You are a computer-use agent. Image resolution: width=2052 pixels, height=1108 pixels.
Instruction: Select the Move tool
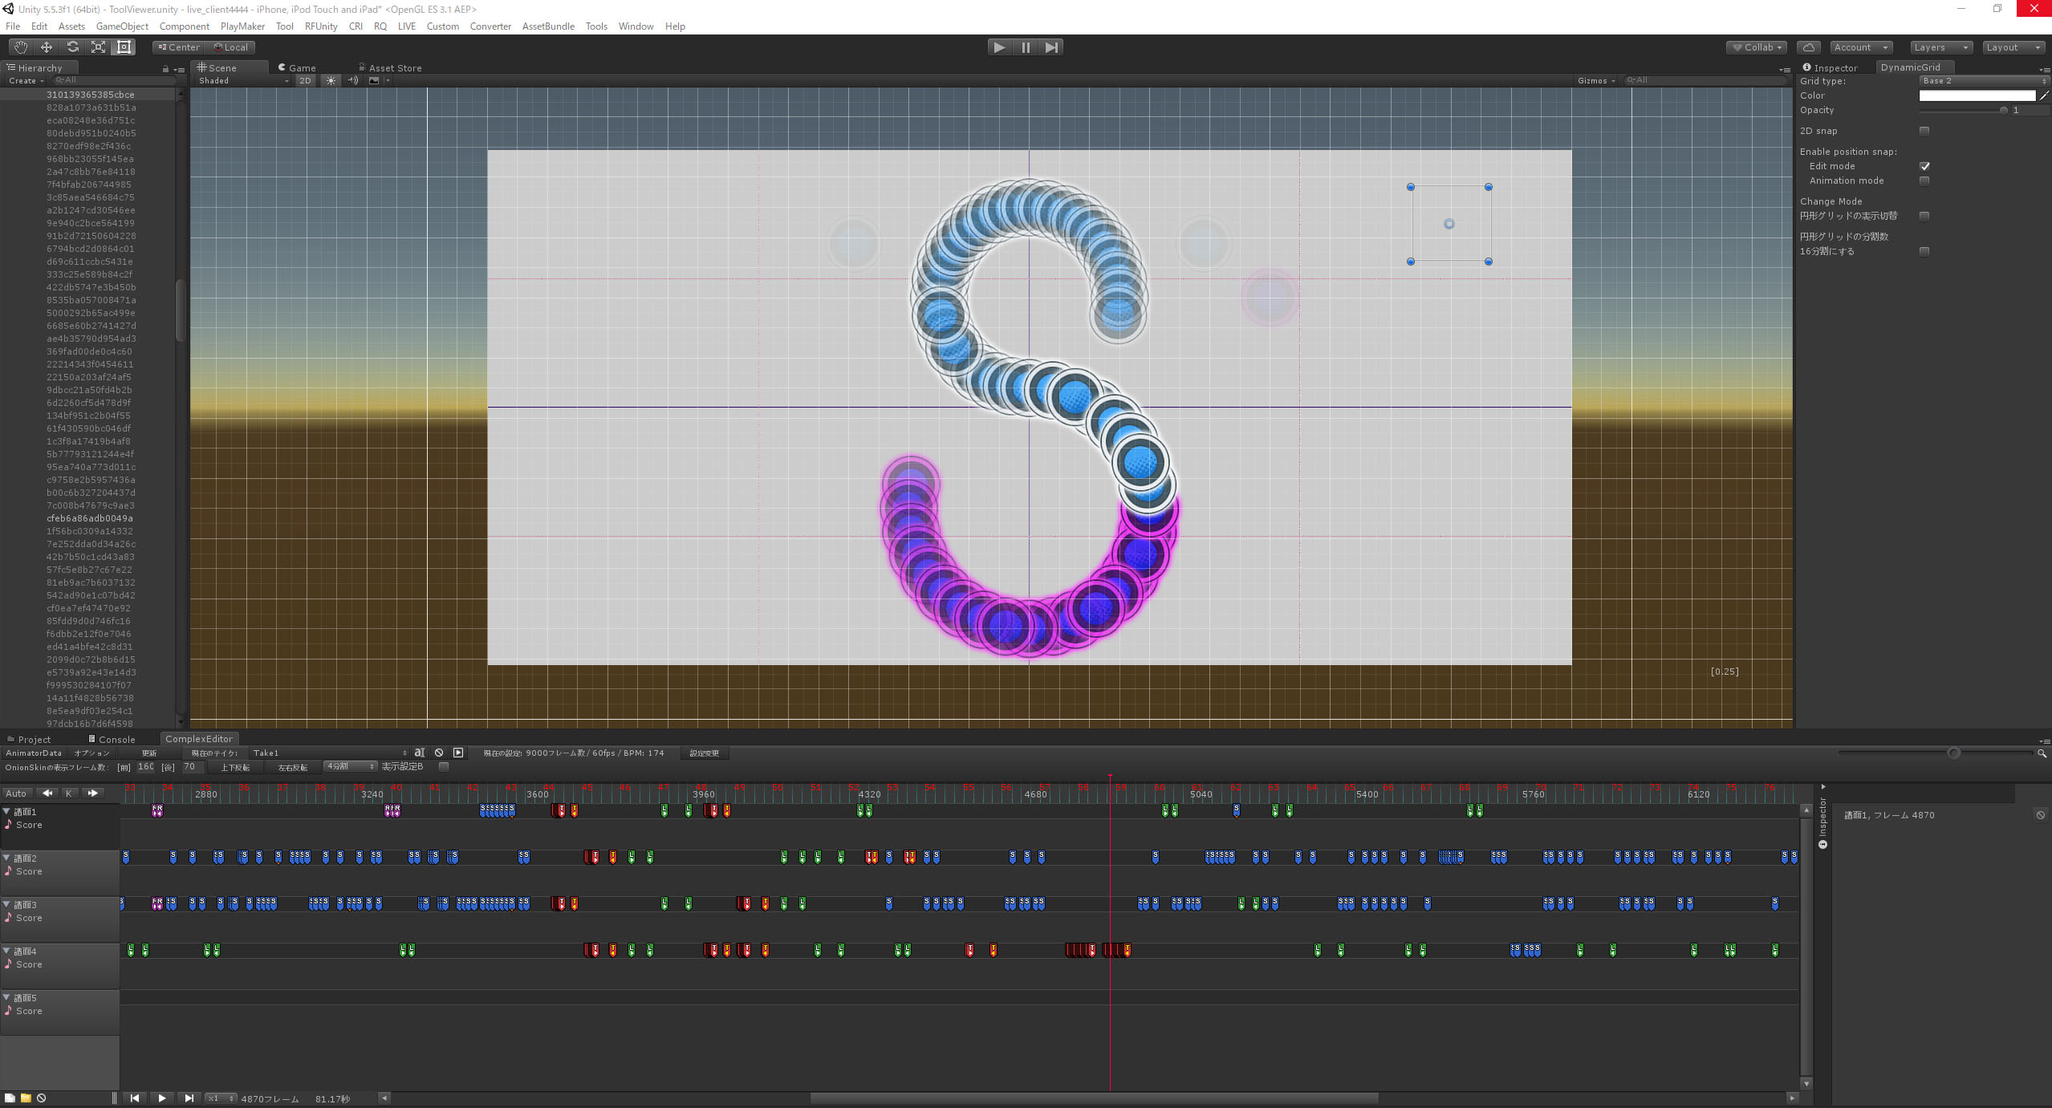[47, 47]
